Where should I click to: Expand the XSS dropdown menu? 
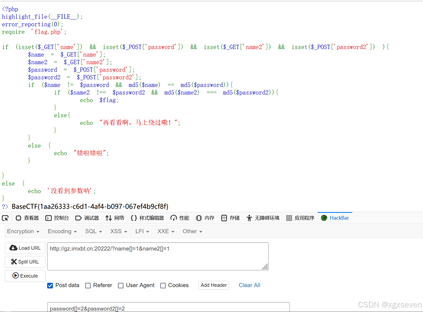click(118, 231)
